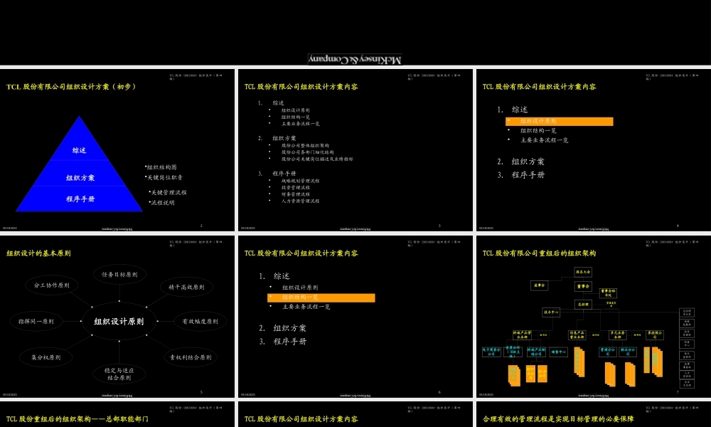Screen dimensions: 711x427
Task: Open the slide thumbnail titled 组织设计的基本原则
Action: pyautogui.click(x=117, y=316)
